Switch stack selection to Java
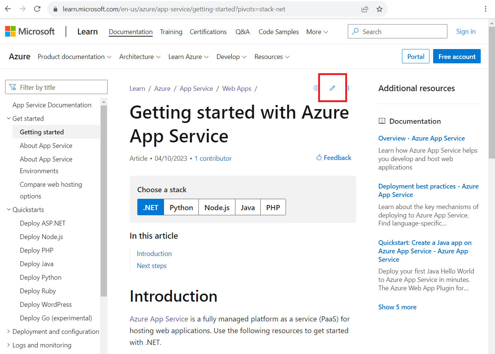The height and width of the screenshot is (354, 495). click(x=247, y=207)
